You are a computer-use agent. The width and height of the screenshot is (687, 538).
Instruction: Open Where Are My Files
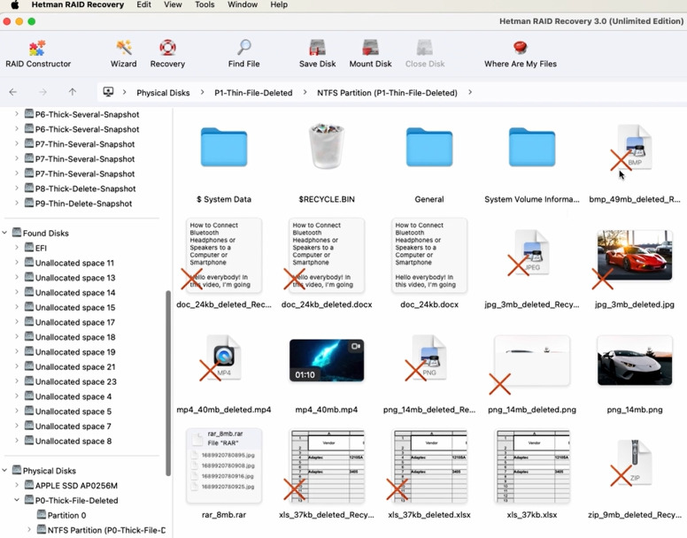pyautogui.click(x=520, y=53)
